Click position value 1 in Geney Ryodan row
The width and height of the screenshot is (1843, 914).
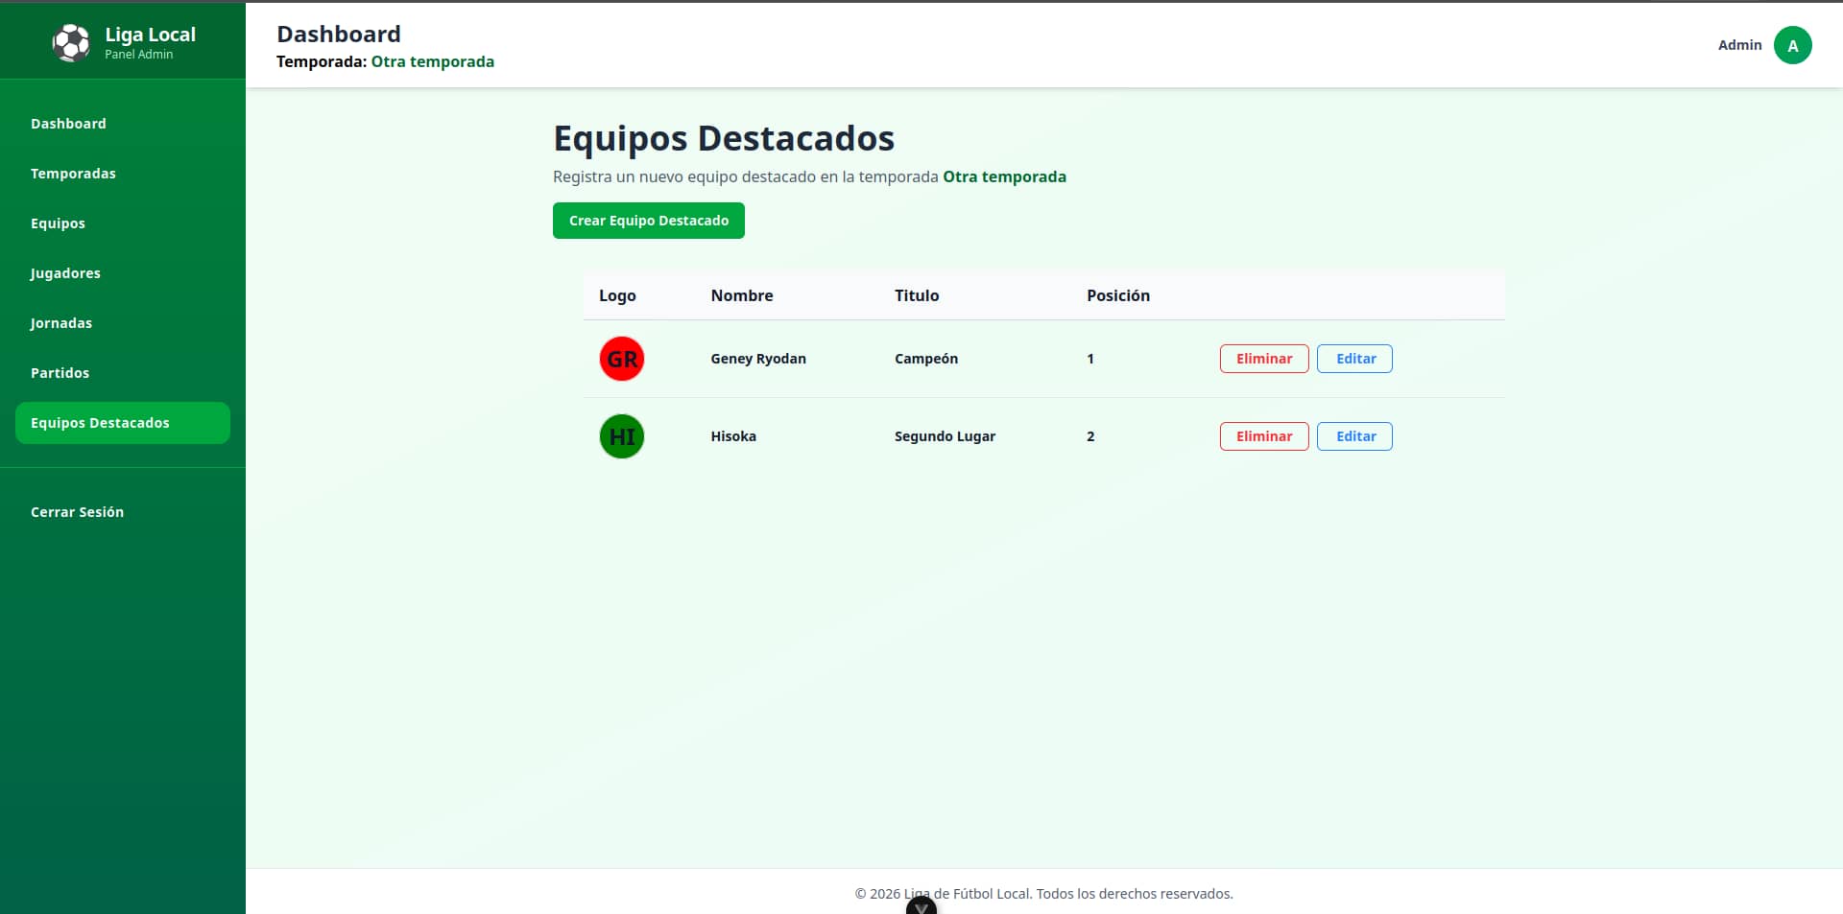[x=1090, y=359]
